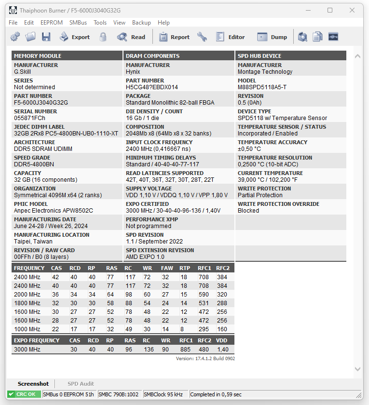Open file using the folder icon

[30, 37]
